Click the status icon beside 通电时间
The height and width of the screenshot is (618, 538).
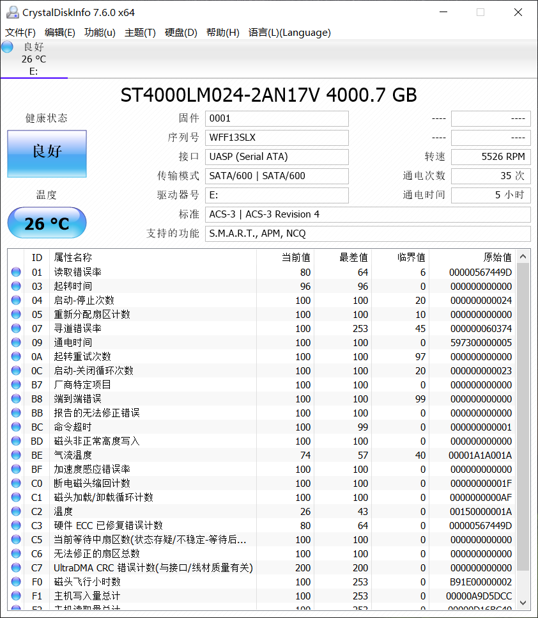point(15,342)
